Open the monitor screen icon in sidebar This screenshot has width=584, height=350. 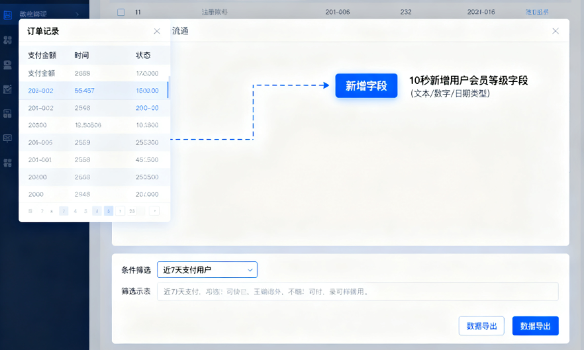pos(7,138)
